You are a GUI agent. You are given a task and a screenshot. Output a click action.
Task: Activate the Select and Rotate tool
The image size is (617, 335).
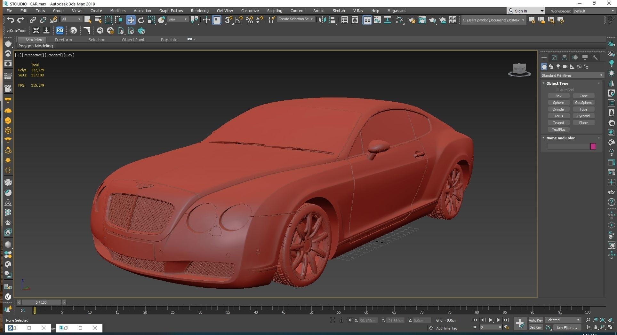[141, 20]
